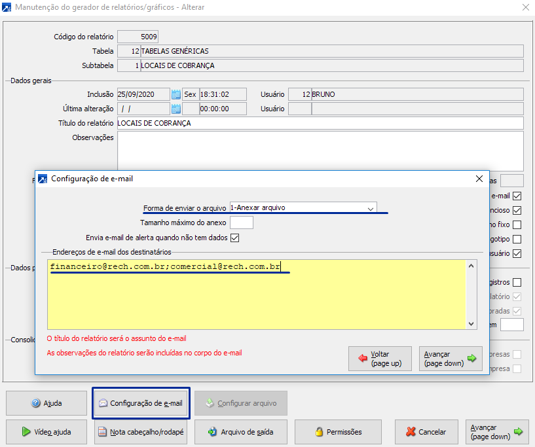Click Tamanho máximo do anexo field
This screenshot has height=447, width=535.
241,223
